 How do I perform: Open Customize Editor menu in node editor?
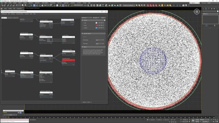click(x=20, y=14)
